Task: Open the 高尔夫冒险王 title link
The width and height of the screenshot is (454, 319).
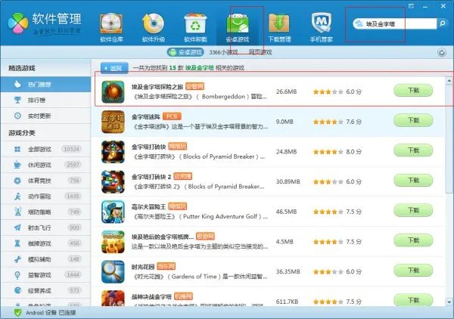Action: pos(148,207)
